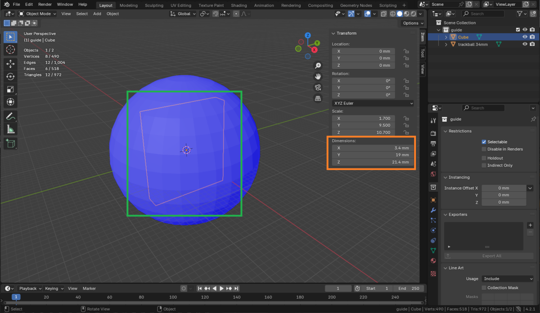The width and height of the screenshot is (540, 313).
Task: Open the Tool properties tab
Action: [x=433, y=120]
